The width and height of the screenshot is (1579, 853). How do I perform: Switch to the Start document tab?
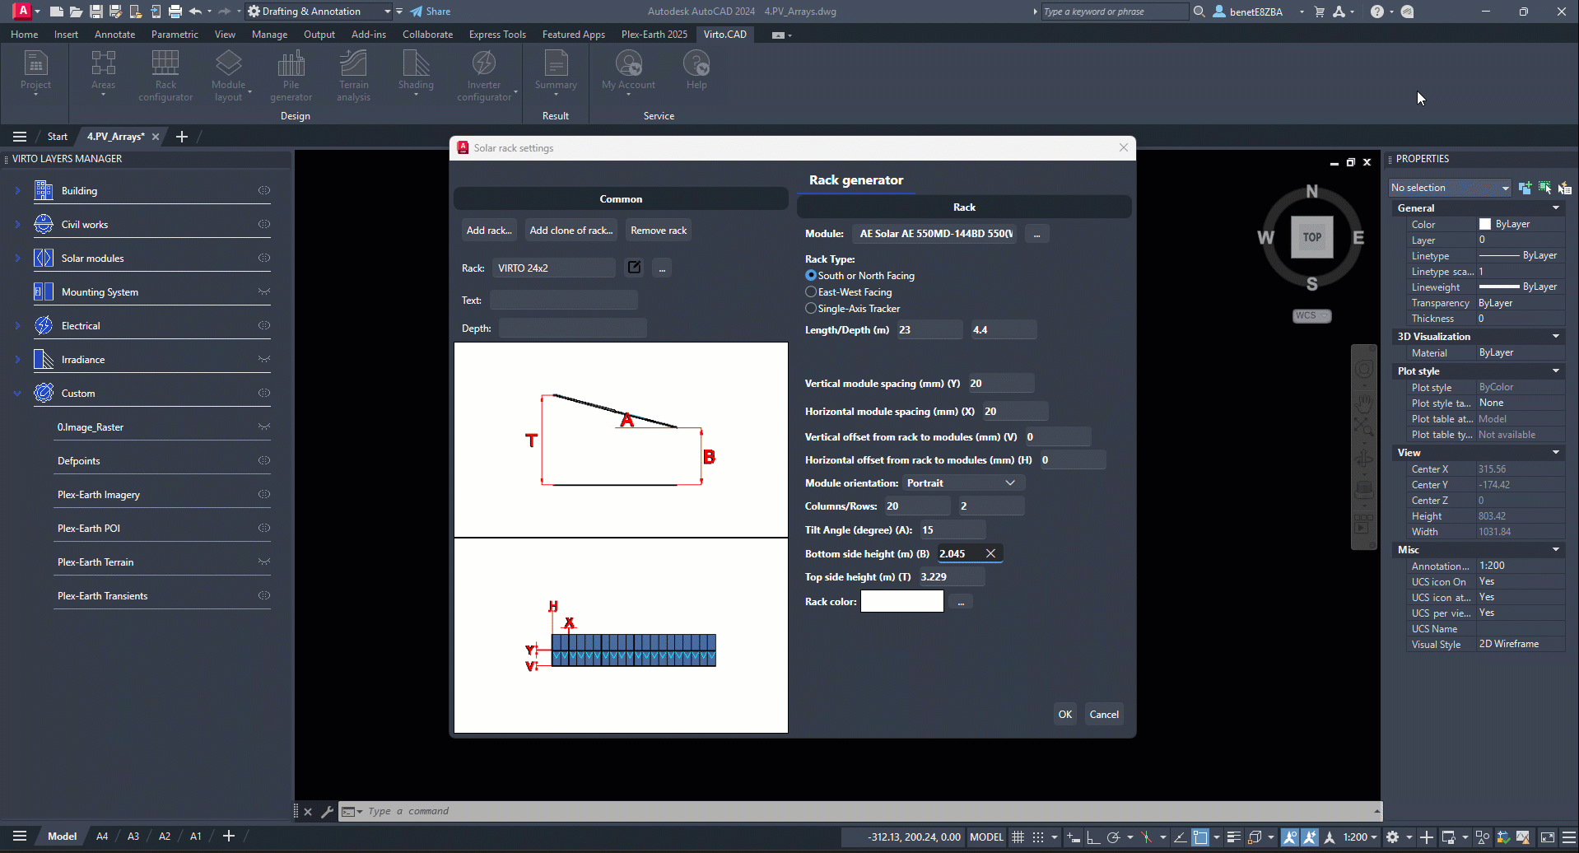tap(58, 137)
